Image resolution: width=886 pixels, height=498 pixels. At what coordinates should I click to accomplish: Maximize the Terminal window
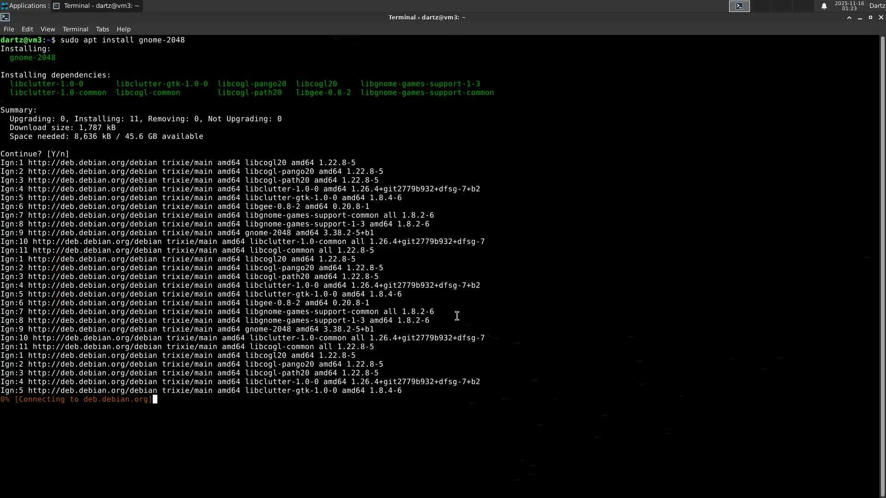(x=870, y=17)
